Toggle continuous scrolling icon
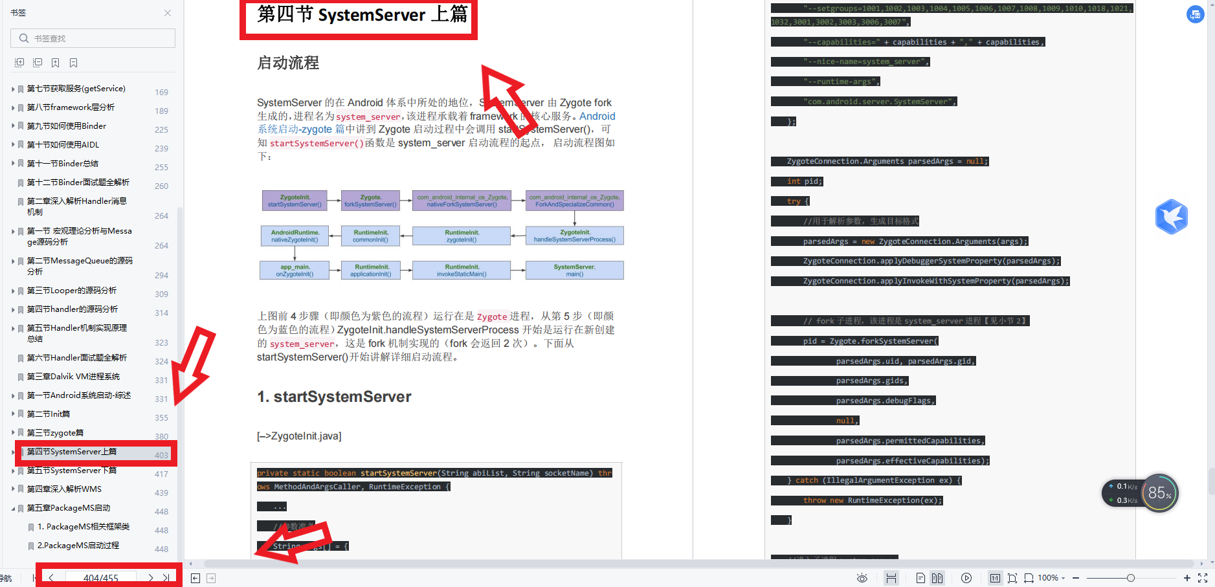This screenshot has height=587, width=1215. pyautogui.click(x=891, y=578)
